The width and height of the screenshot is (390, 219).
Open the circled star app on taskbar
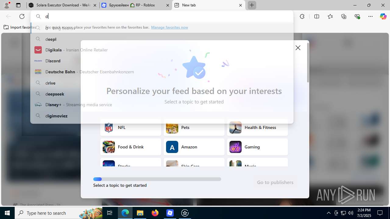coord(185,213)
